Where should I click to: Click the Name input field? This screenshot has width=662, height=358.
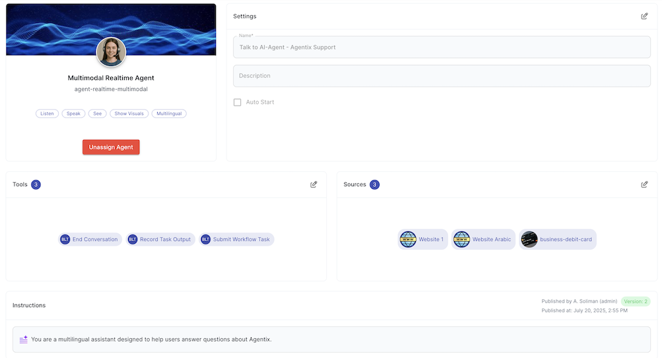pyautogui.click(x=442, y=47)
